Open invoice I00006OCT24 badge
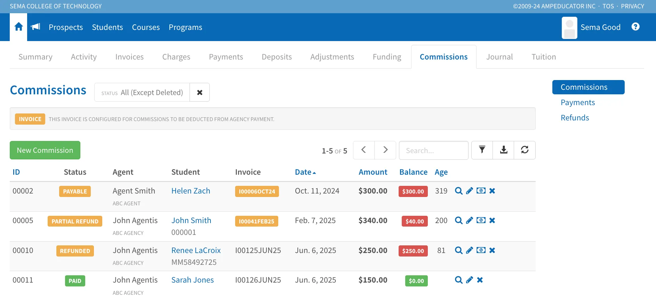This screenshot has width=656, height=300. pos(257,191)
